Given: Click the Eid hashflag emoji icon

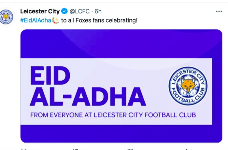Looking at the screenshot, I should click(56, 20).
